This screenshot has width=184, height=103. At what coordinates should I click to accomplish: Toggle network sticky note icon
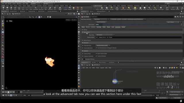pyautogui.click(x=172, y=68)
